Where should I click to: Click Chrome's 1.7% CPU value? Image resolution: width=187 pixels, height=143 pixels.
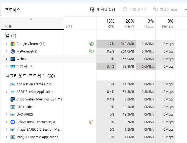pyautogui.click(x=111, y=44)
